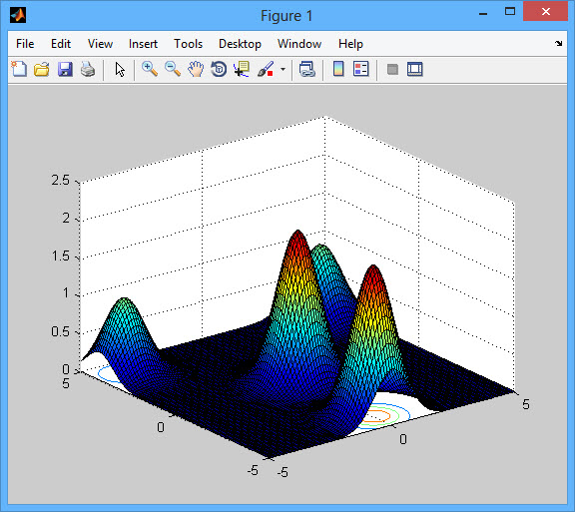Hide plot tools using the gray square icon

click(392, 69)
